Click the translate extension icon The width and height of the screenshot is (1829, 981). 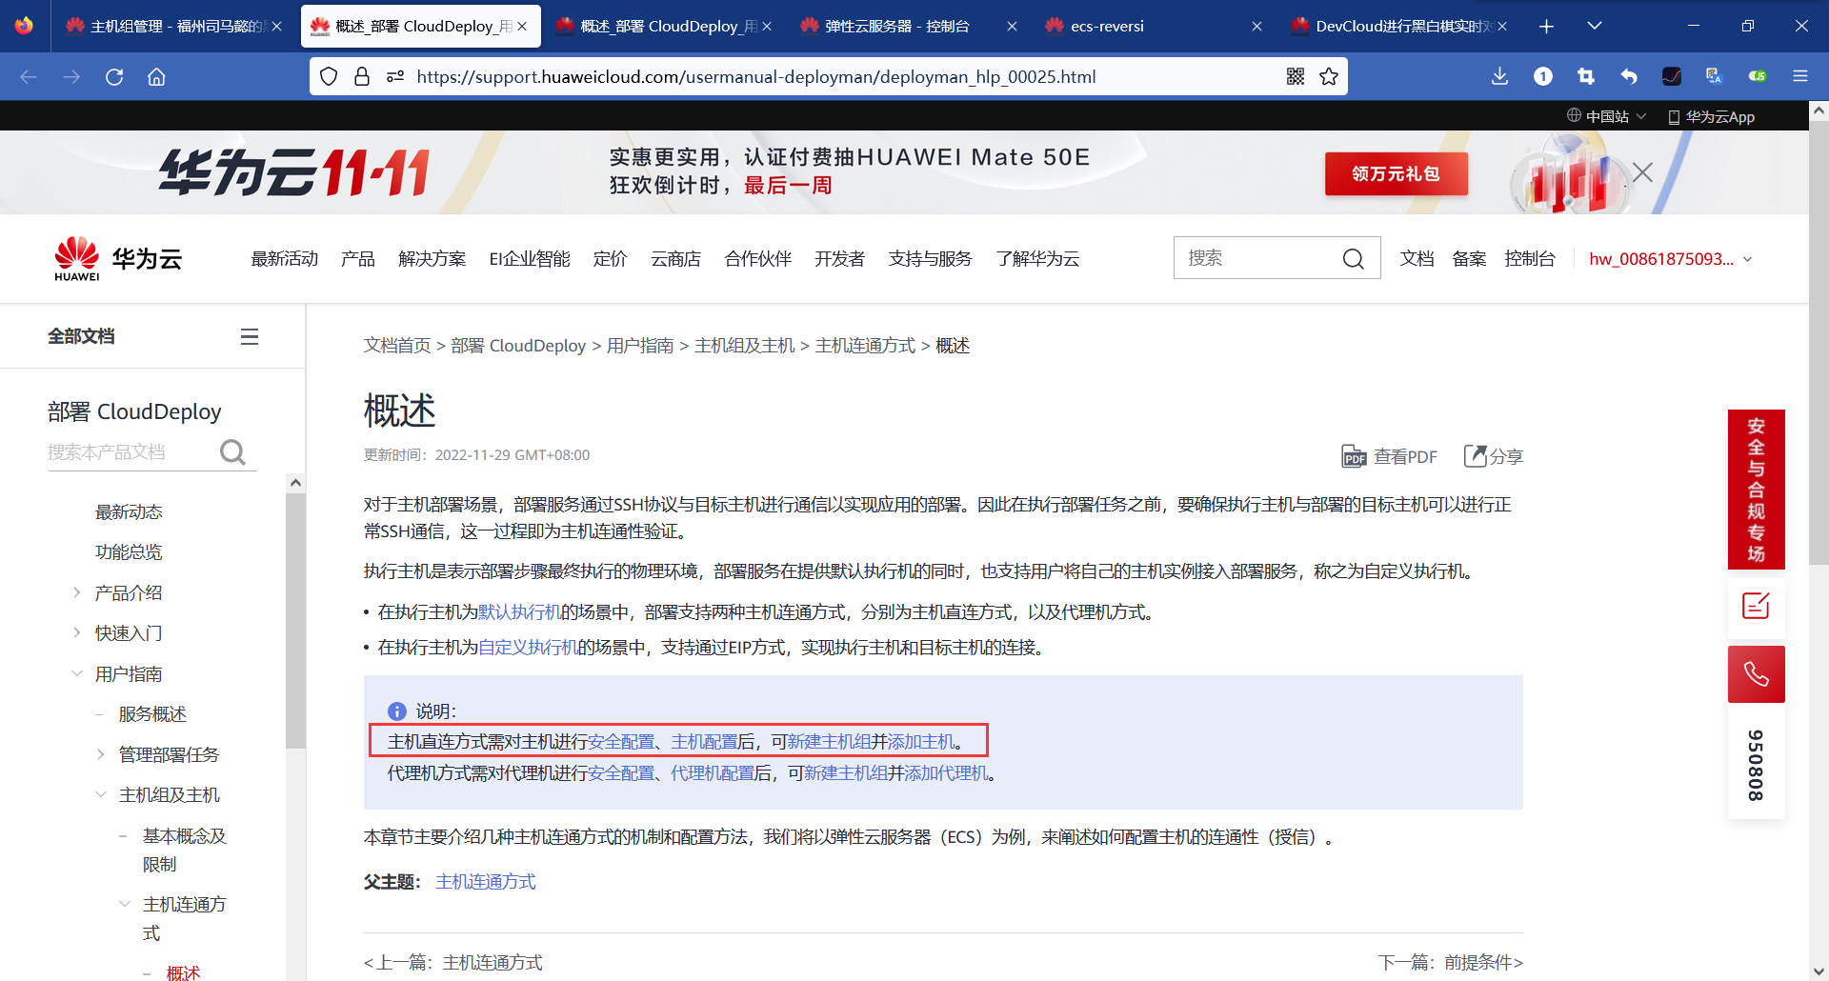click(x=1715, y=76)
